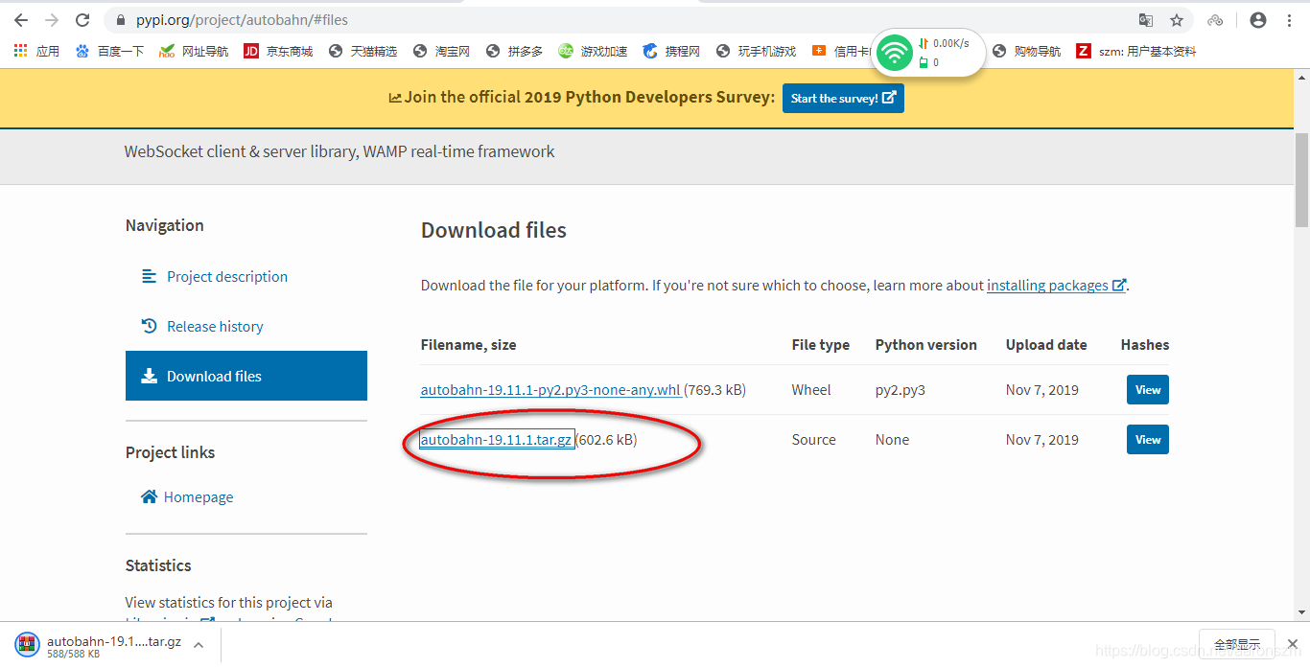
Task: Go back to the previous page
Action: [x=20, y=20]
